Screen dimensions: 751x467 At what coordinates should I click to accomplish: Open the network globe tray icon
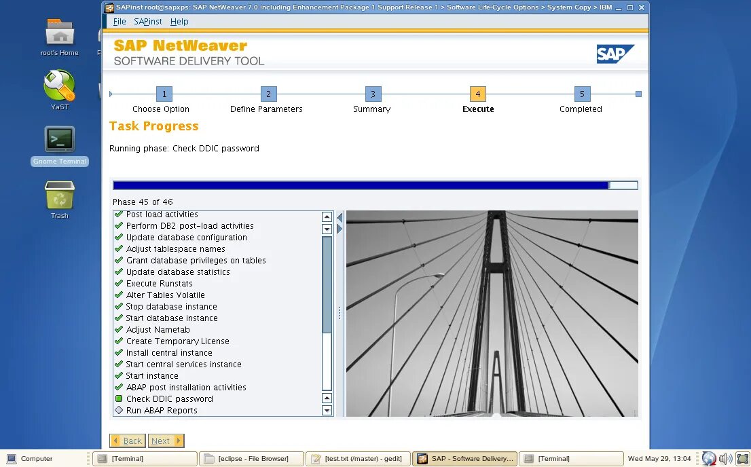[x=709, y=458]
